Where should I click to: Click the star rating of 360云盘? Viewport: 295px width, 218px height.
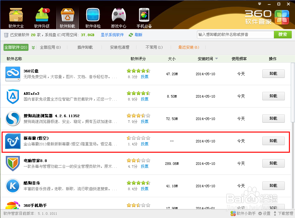(138, 71)
